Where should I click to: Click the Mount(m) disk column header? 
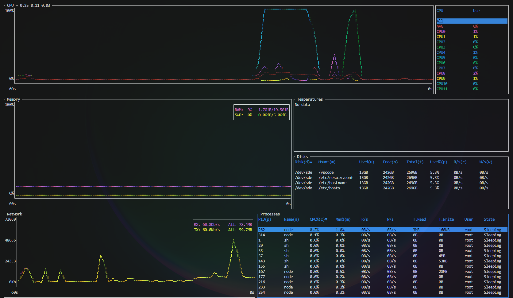tap(326, 162)
